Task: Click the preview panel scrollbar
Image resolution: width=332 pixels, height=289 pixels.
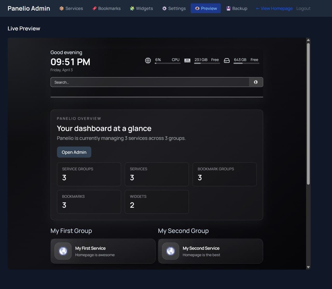Action: pyautogui.click(x=308, y=112)
